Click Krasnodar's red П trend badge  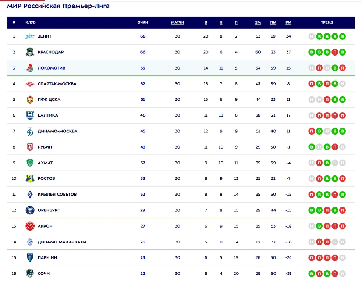[x=335, y=52]
